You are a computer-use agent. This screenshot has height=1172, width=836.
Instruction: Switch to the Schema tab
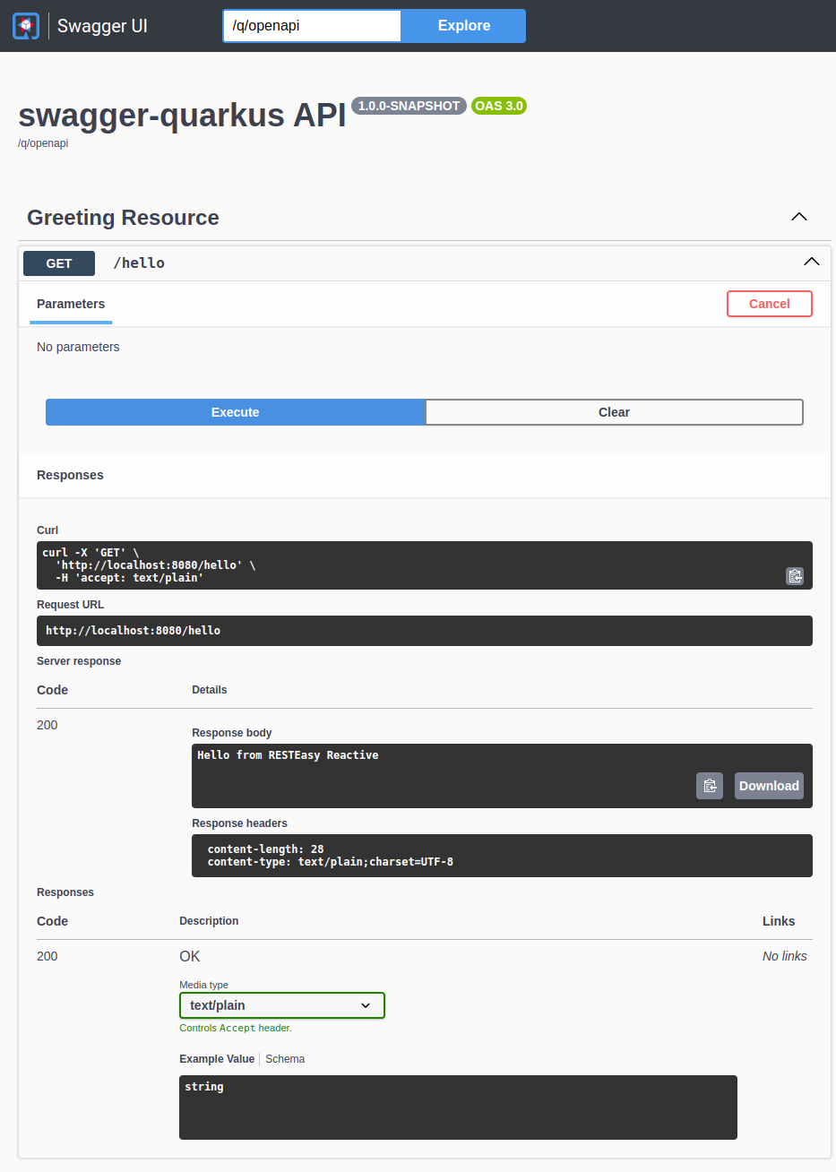point(285,1059)
